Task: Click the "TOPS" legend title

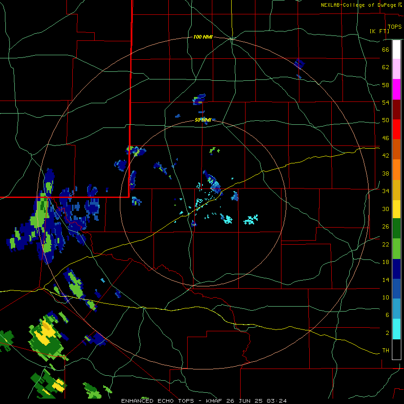Action: [x=395, y=27]
